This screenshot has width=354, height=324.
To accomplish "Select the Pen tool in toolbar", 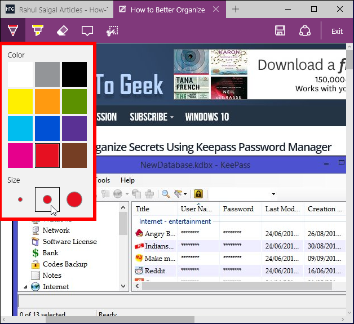I will tap(12, 30).
